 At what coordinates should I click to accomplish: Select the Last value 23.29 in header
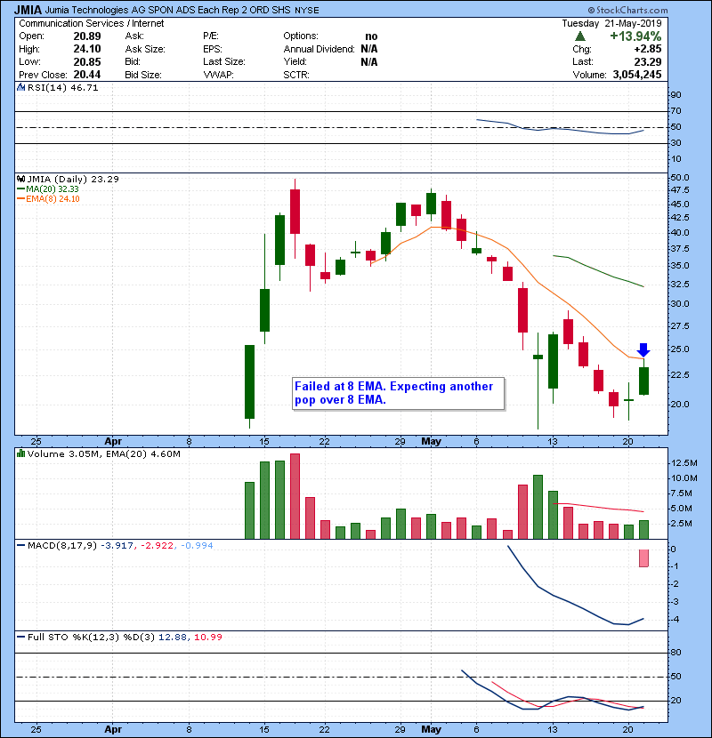click(648, 61)
